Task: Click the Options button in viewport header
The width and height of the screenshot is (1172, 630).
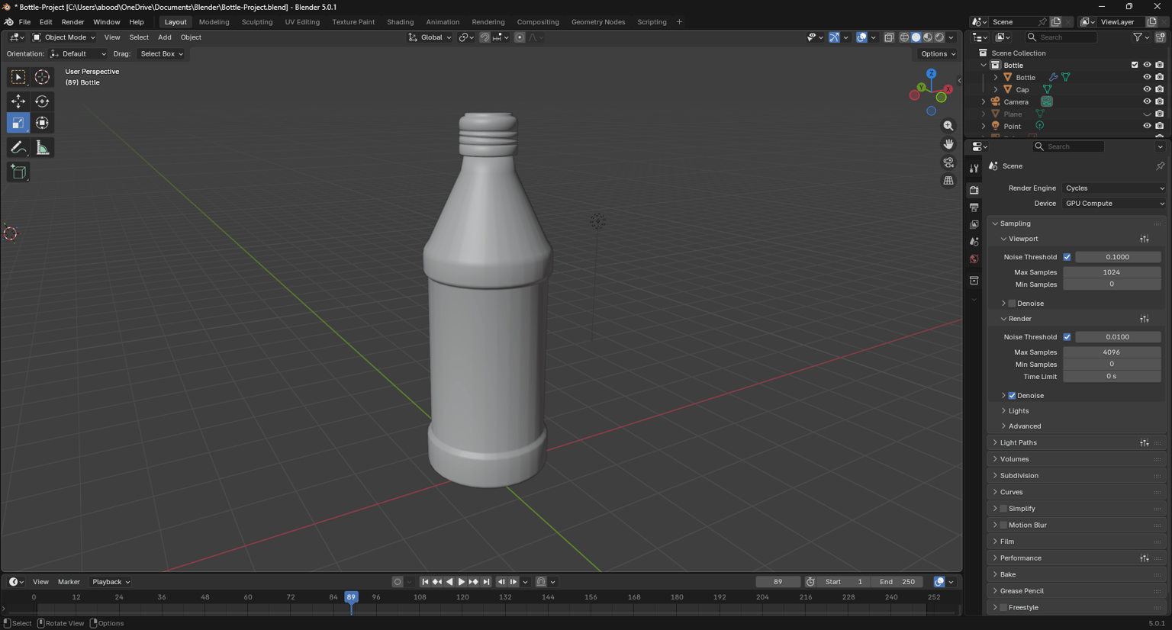Action: tap(939, 54)
